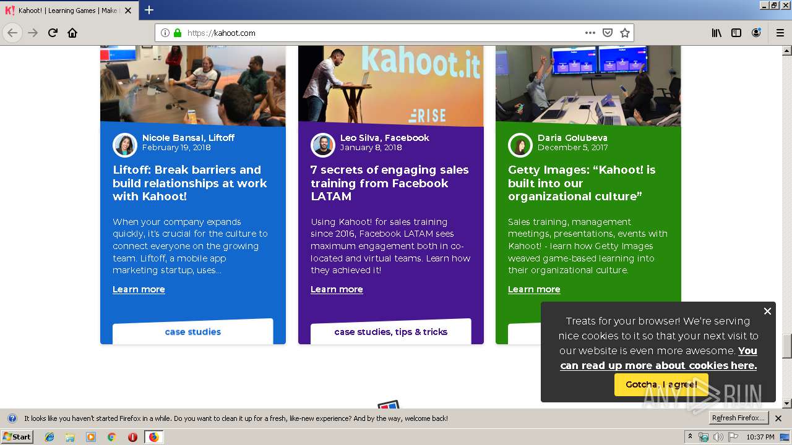Click the Refresh Firefox… button
The height and width of the screenshot is (445, 792).
pos(739,418)
